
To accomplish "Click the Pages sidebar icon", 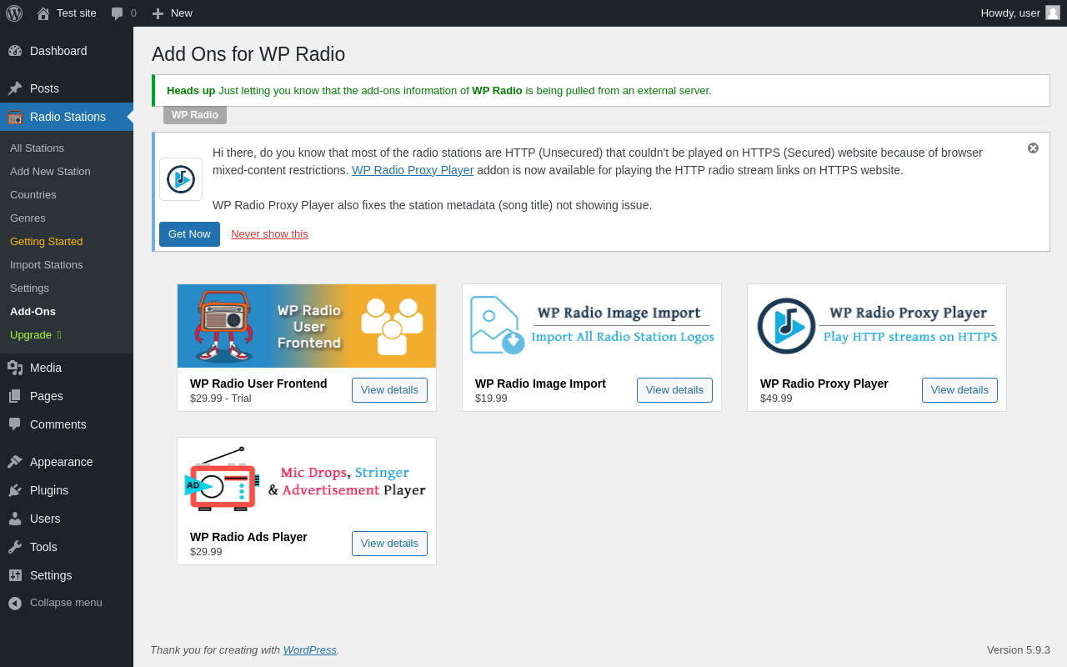I will 15,396.
